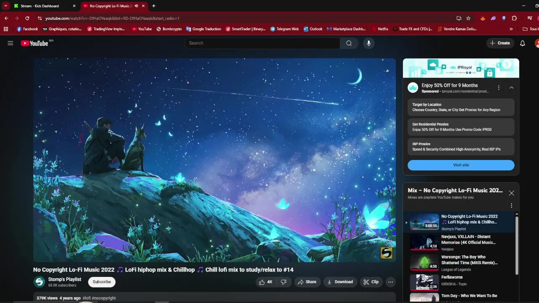Open the TradingView Imple... bookmark
The image size is (539, 303).
pyautogui.click(x=106, y=29)
